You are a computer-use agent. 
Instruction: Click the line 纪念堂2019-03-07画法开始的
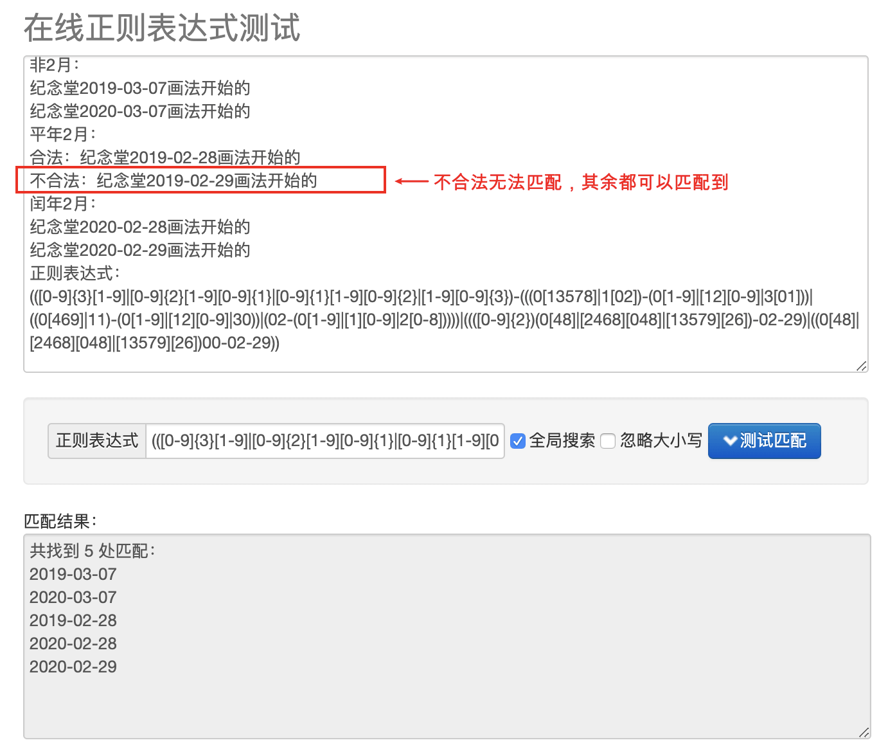coord(140,88)
